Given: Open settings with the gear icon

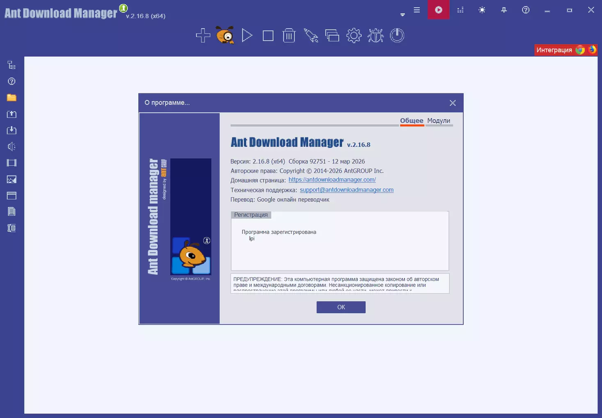Looking at the screenshot, I should 354,36.
